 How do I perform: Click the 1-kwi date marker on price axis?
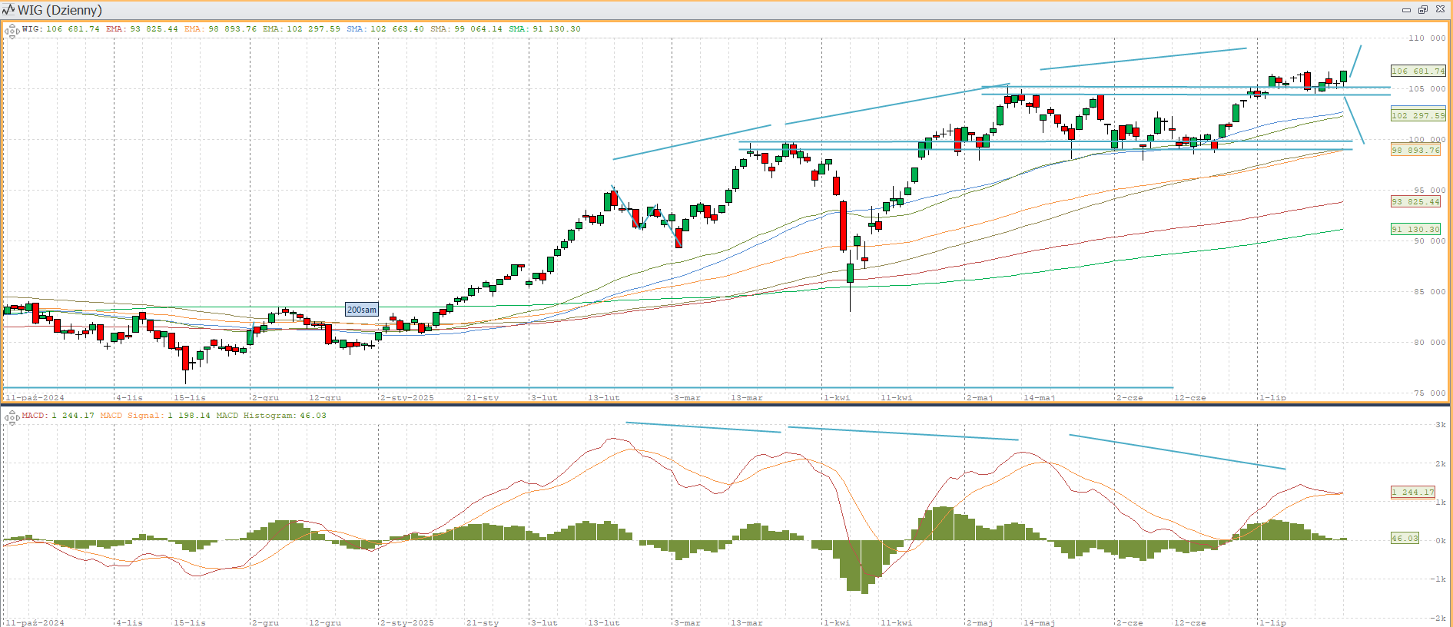[x=836, y=397]
